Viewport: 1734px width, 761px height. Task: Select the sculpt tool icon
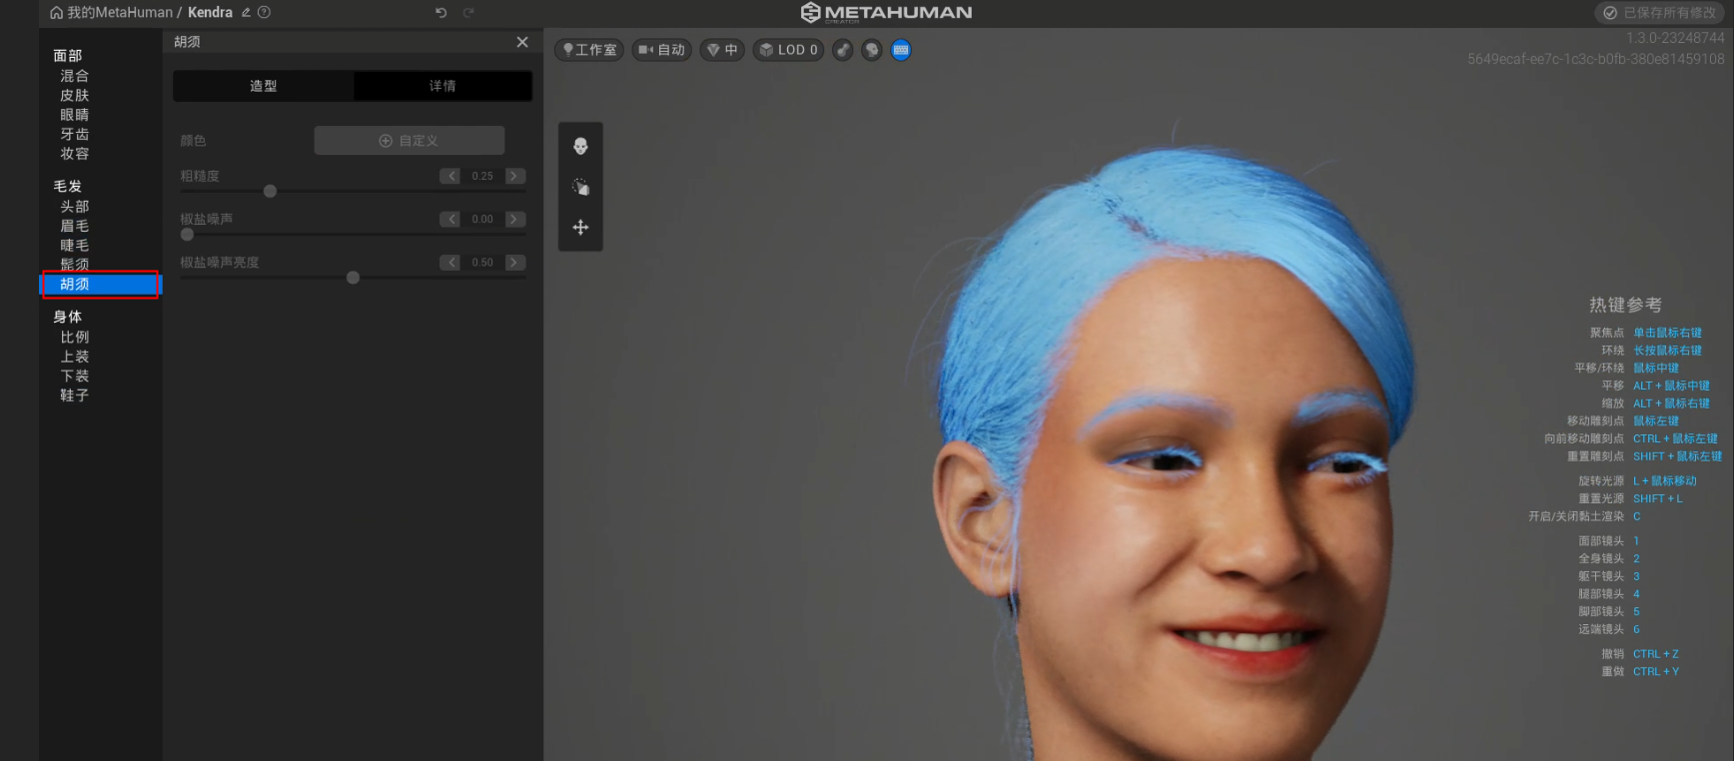point(580,187)
